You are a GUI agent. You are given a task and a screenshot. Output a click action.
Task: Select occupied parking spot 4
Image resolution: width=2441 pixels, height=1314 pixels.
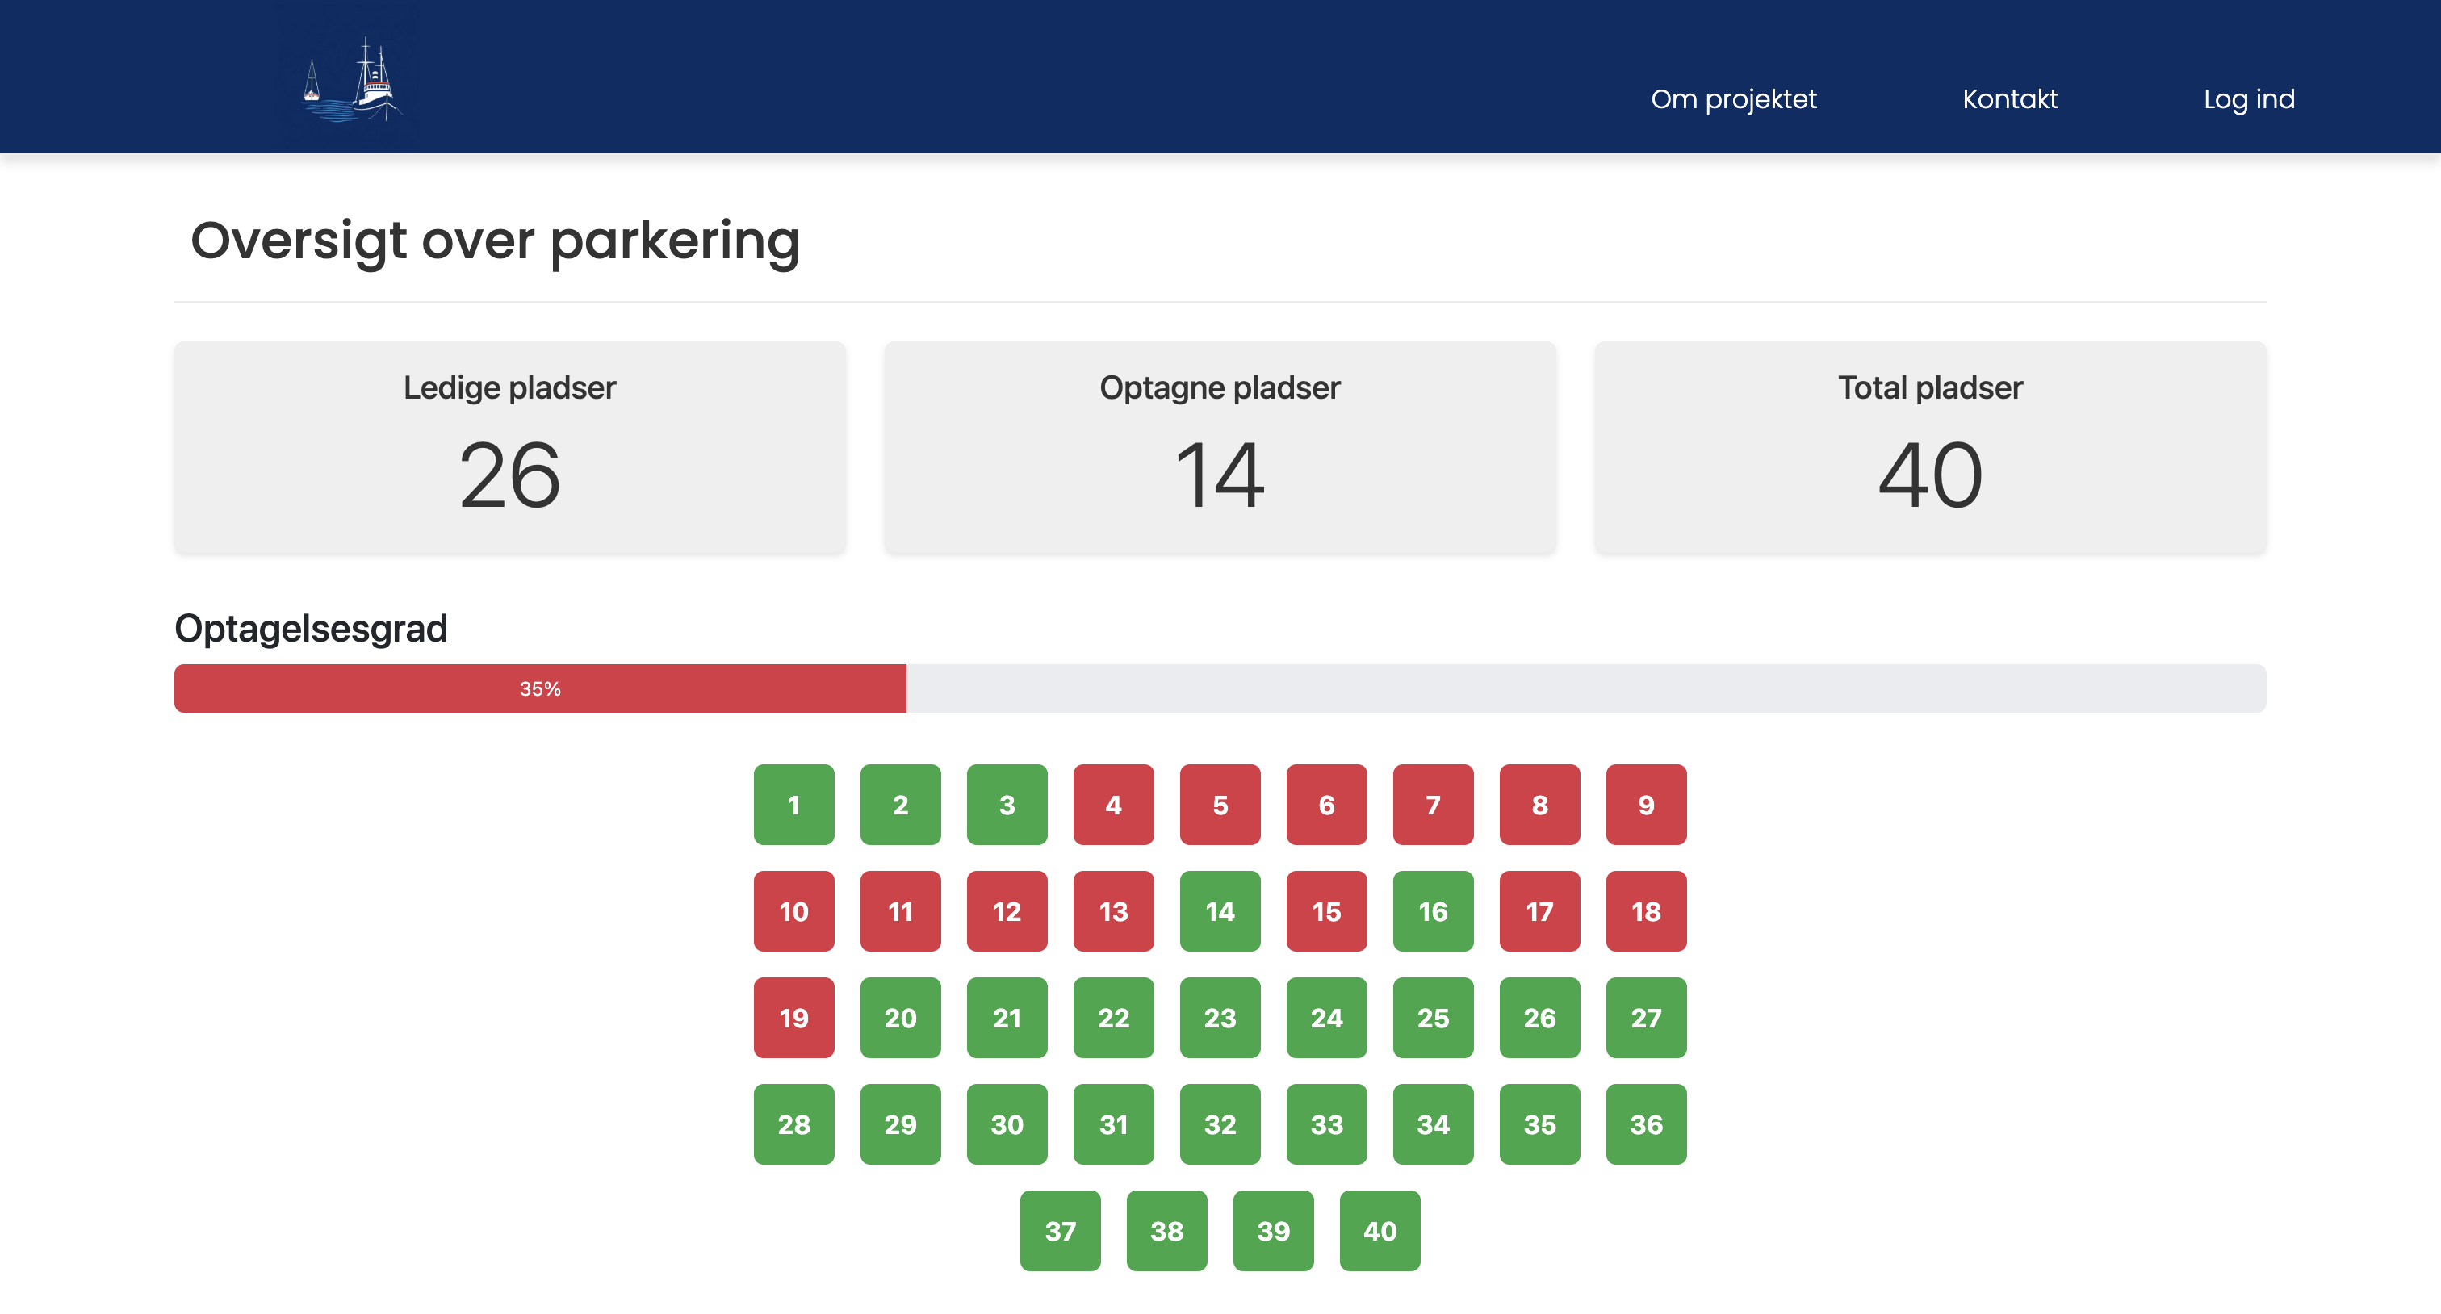click(x=1112, y=805)
